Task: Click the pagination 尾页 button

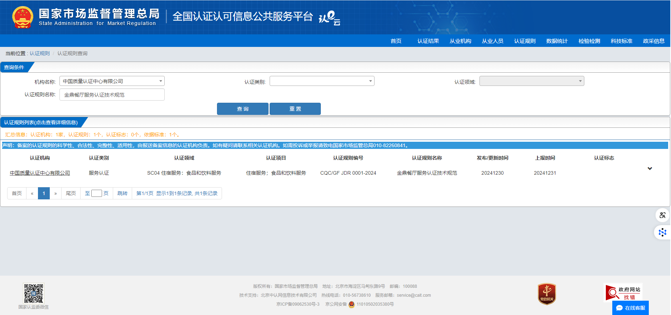Action: point(71,193)
